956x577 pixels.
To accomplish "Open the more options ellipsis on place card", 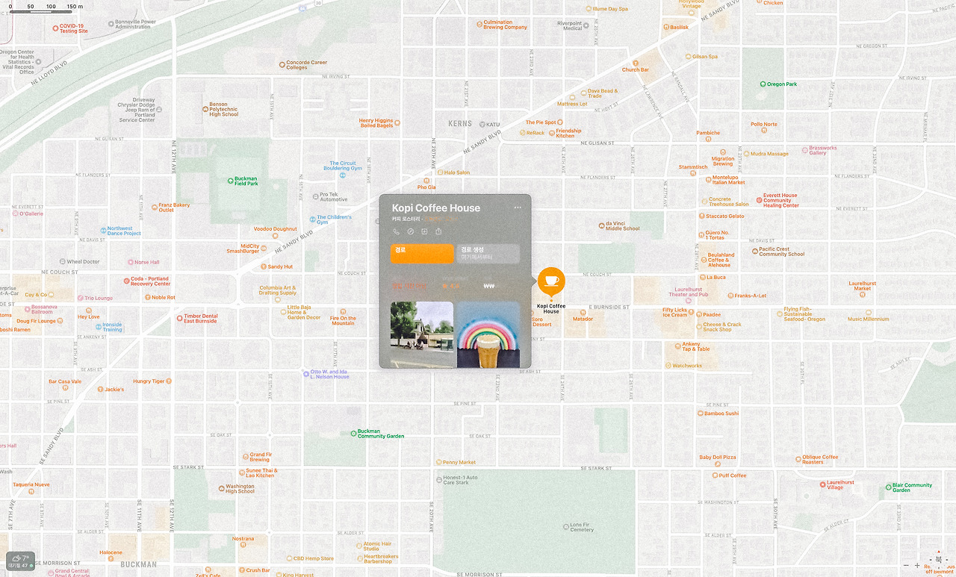I will coord(518,208).
